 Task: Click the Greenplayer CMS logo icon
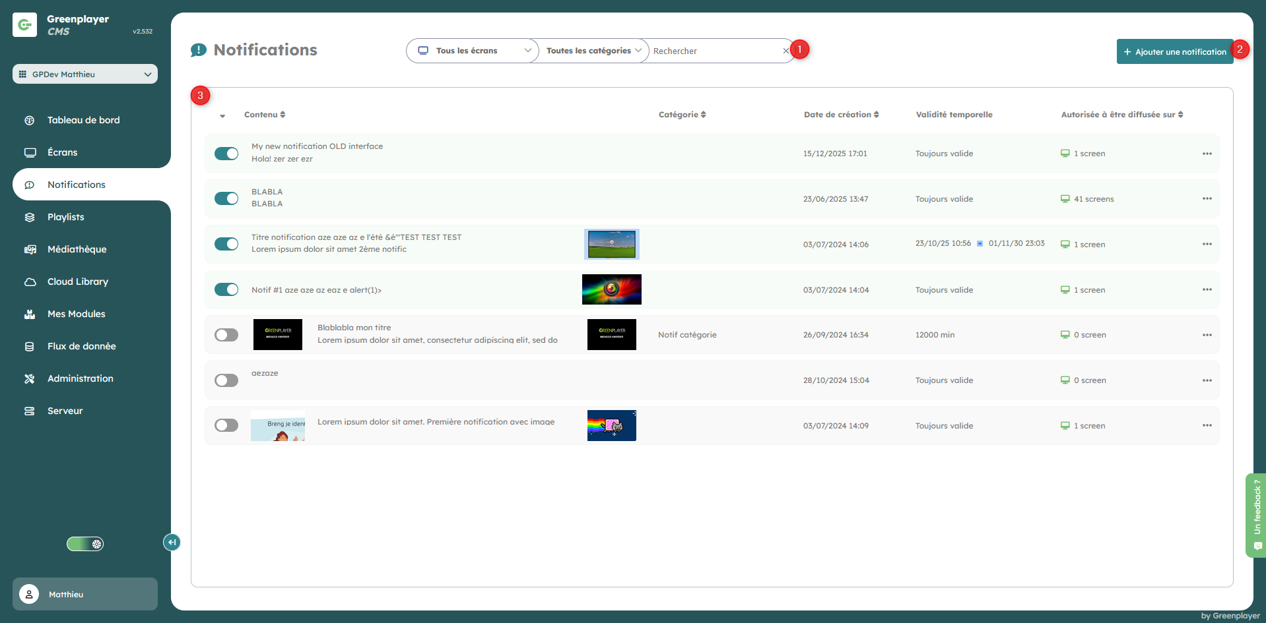pos(24,25)
